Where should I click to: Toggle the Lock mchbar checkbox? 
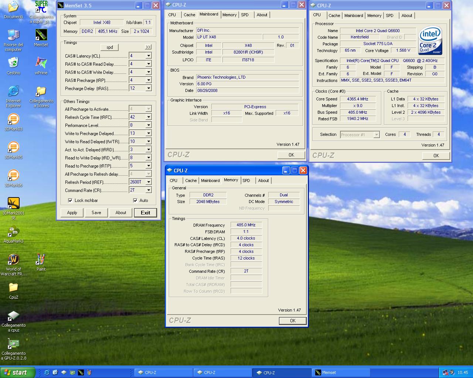tap(70, 200)
